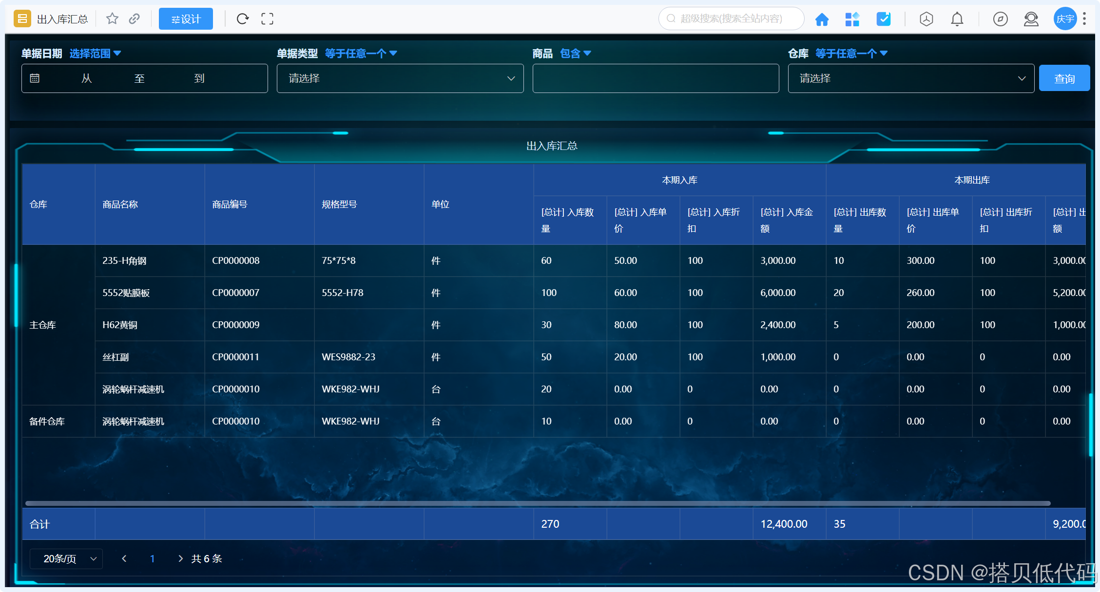Enter fullscreen mode via the expand icon

pos(267,18)
